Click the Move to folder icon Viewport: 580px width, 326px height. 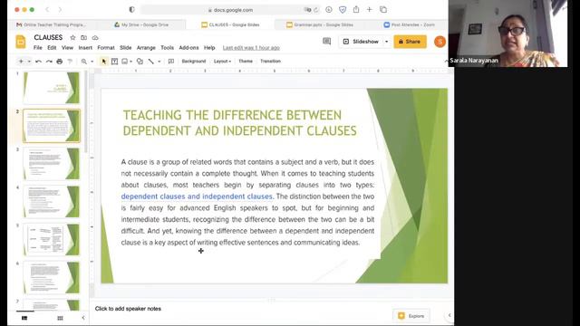(84, 38)
